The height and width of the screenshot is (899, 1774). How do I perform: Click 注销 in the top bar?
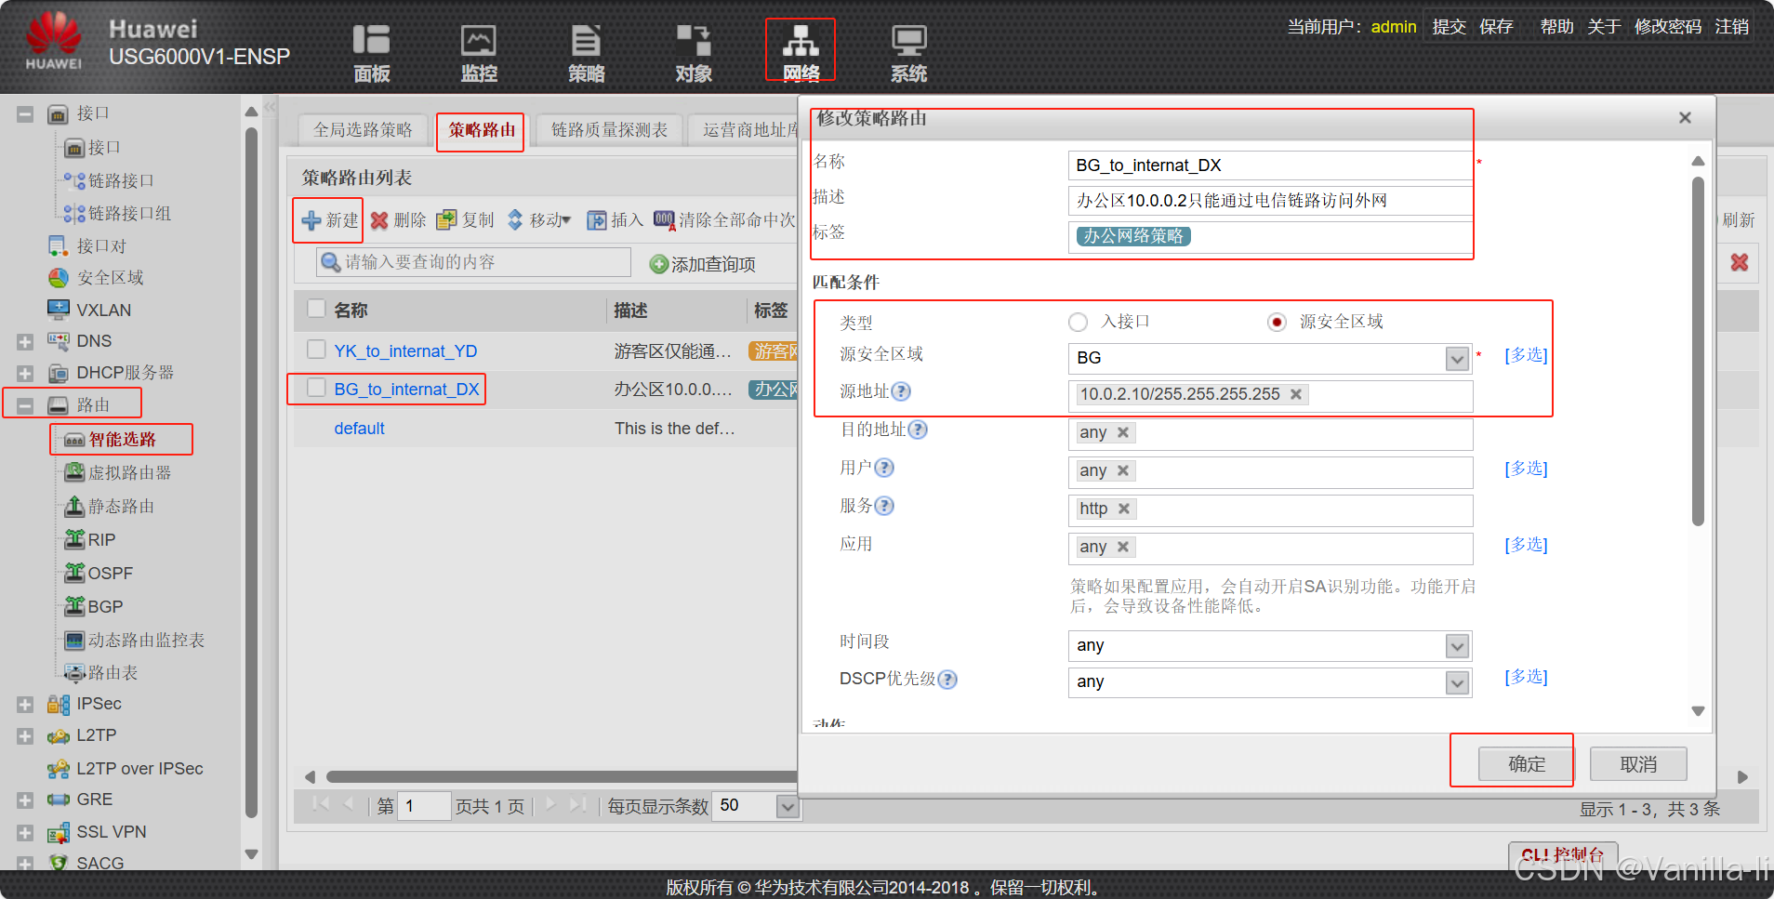(1732, 27)
